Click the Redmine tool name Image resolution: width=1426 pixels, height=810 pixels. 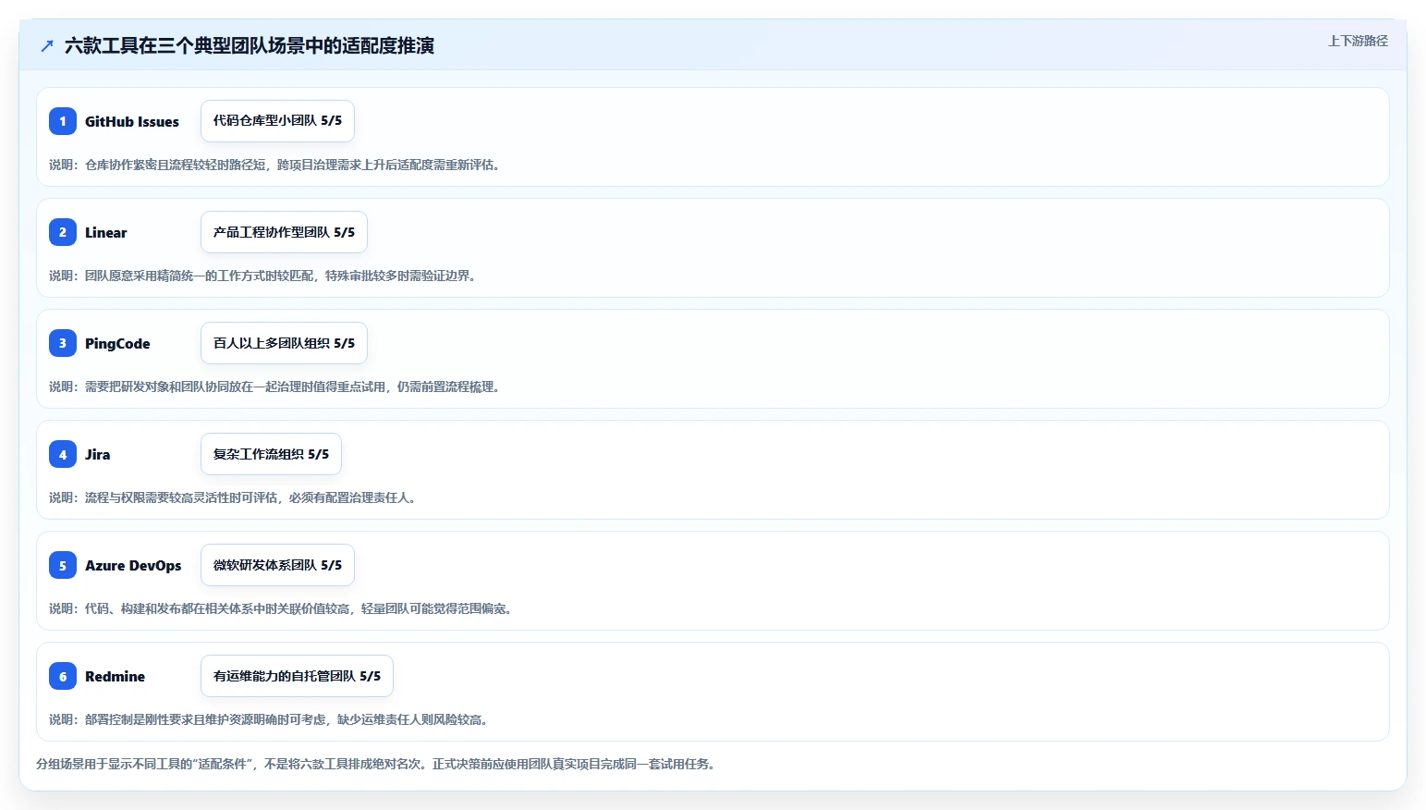115,676
